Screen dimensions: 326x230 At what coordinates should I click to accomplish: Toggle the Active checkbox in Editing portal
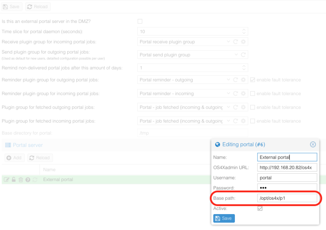[260, 208]
